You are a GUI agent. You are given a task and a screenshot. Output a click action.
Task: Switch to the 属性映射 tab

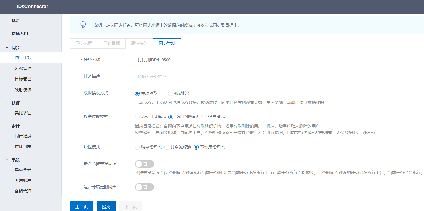click(x=139, y=43)
